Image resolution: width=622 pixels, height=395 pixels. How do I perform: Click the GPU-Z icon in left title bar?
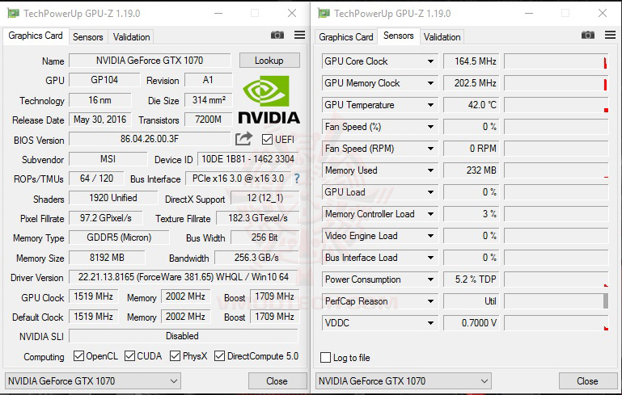pyautogui.click(x=12, y=13)
